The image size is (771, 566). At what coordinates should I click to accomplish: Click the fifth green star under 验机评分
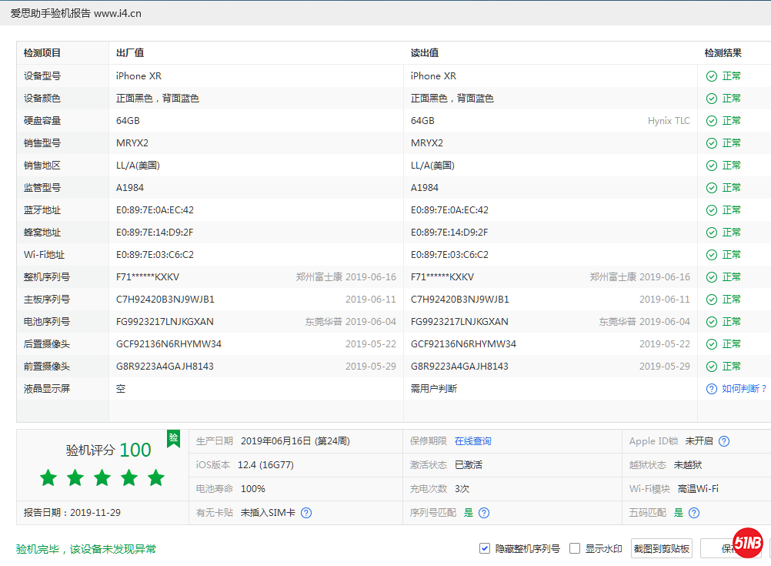tap(155, 477)
